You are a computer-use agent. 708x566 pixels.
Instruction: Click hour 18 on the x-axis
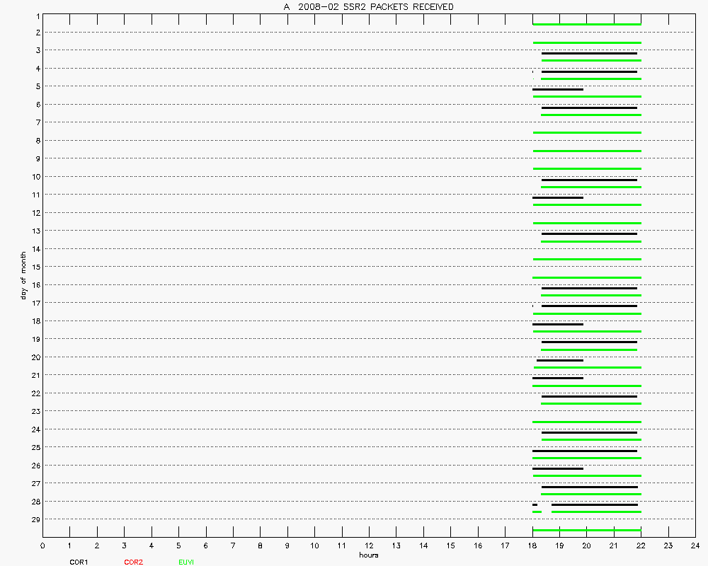532,546
